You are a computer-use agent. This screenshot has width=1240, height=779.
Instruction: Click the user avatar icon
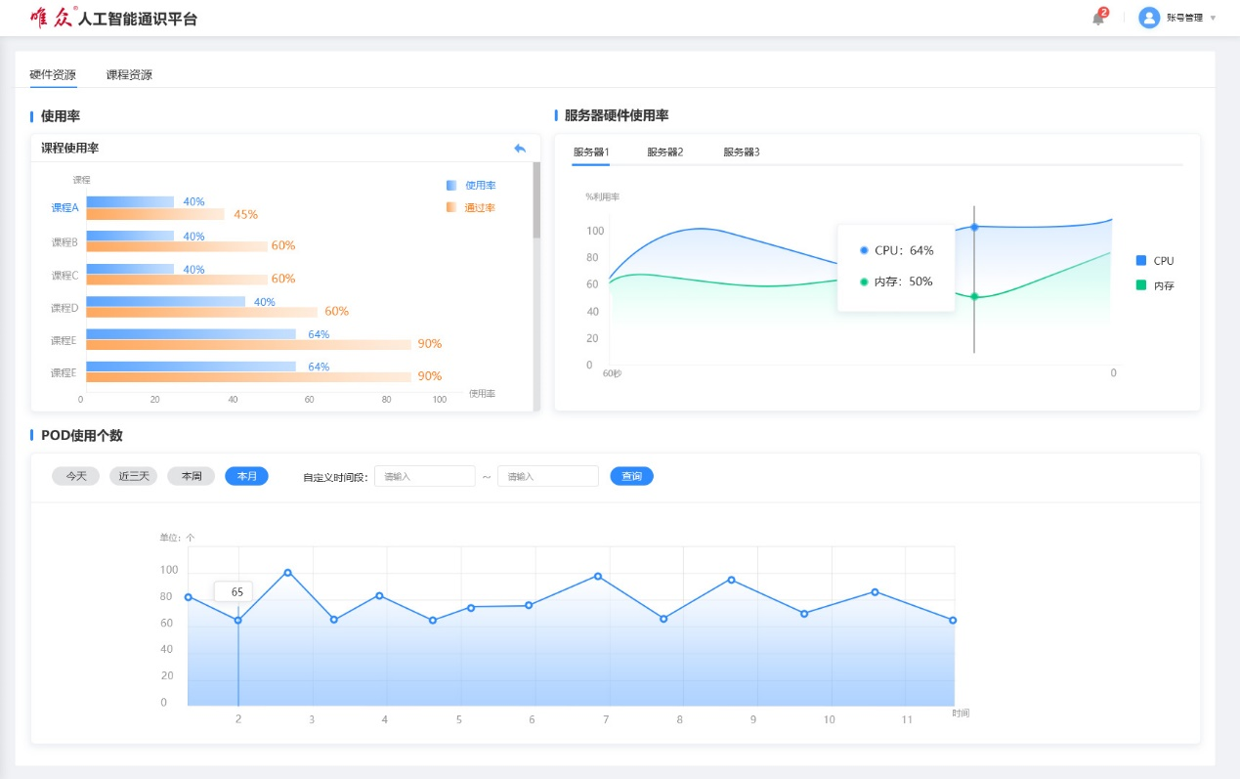pos(1149,18)
